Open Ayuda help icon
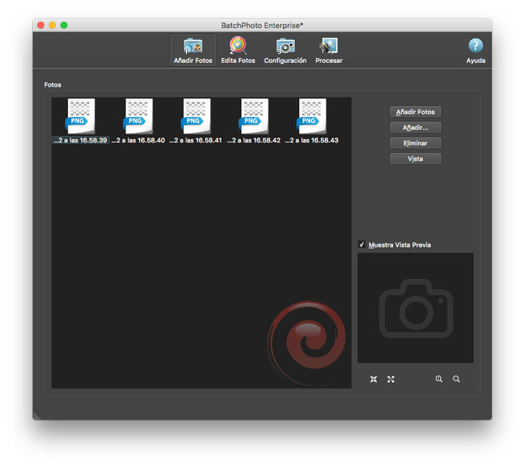The width and height of the screenshot is (524, 466). (476, 50)
